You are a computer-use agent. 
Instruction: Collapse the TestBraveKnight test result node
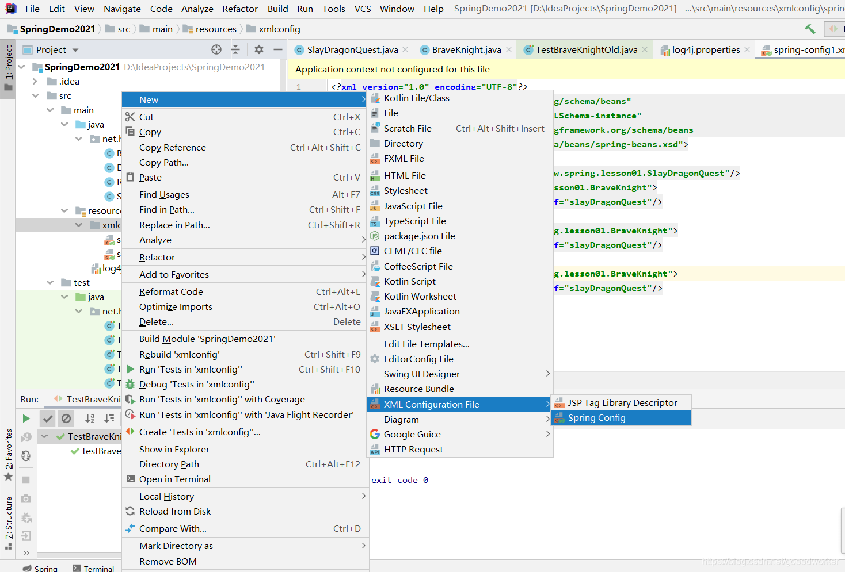(x=44, y=436)
